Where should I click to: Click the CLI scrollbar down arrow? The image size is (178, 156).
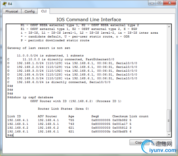click(x=169, y=135)
